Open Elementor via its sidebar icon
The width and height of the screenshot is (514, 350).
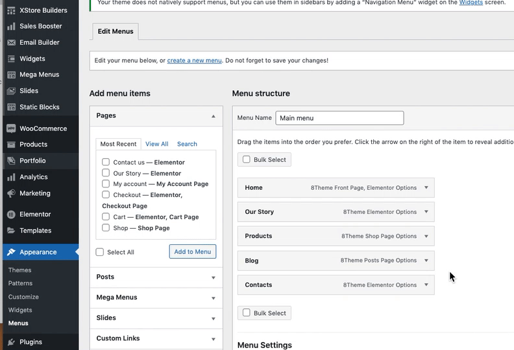(11, 214)
